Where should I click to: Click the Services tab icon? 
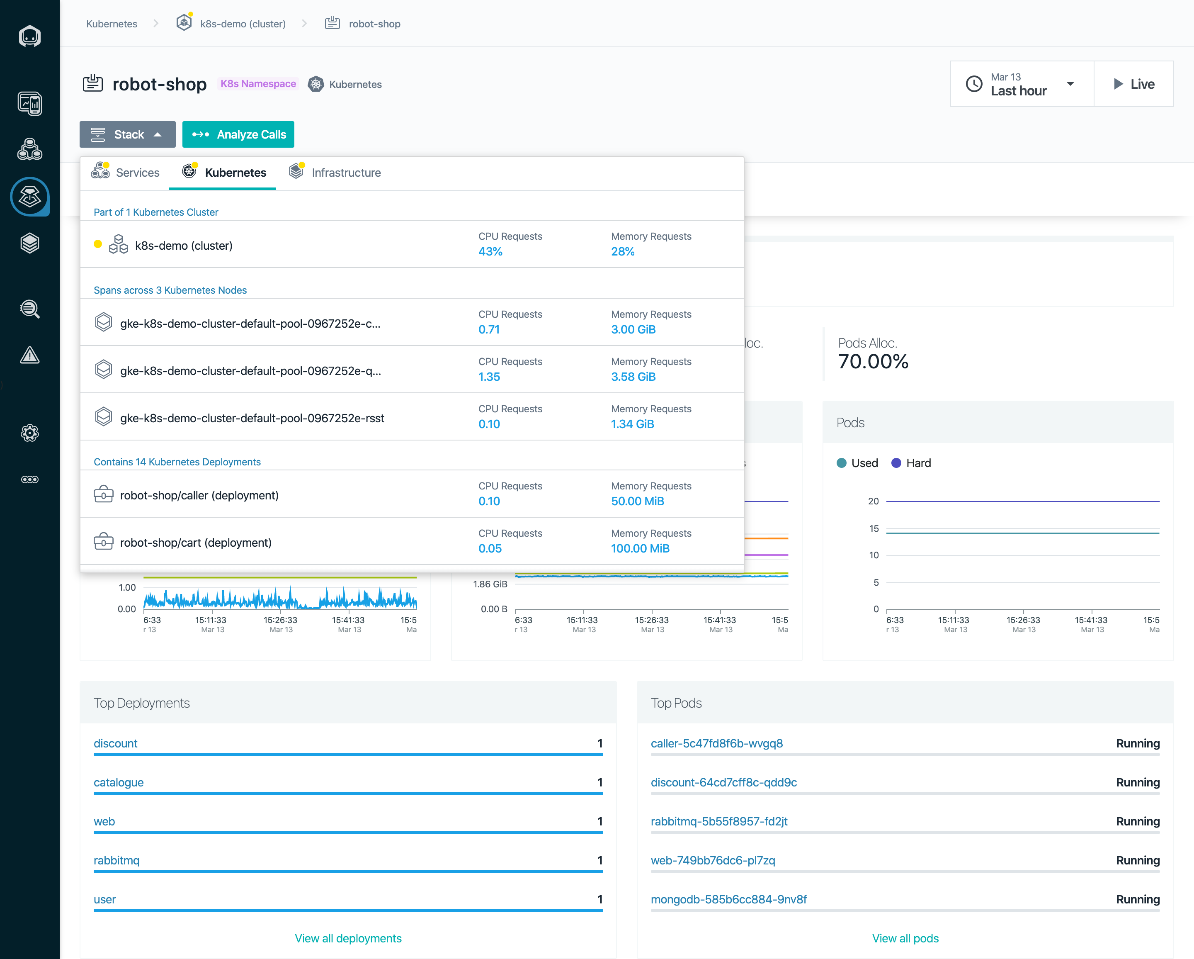tap(100, 170)
